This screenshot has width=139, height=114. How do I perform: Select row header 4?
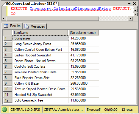7,55
